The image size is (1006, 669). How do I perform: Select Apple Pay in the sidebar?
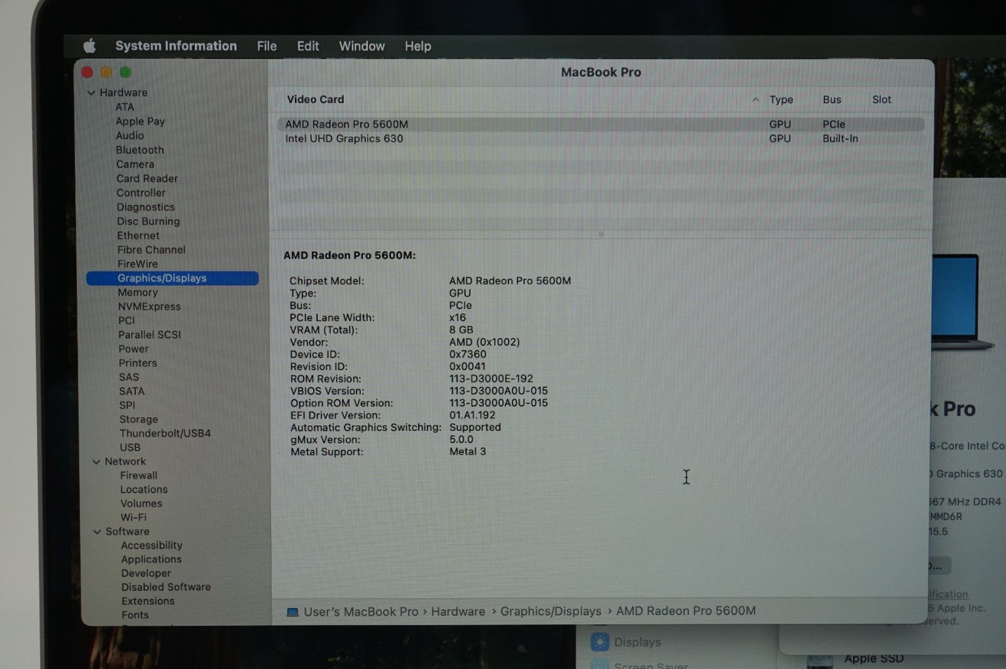pyautogui.click(x=140, y=121)
